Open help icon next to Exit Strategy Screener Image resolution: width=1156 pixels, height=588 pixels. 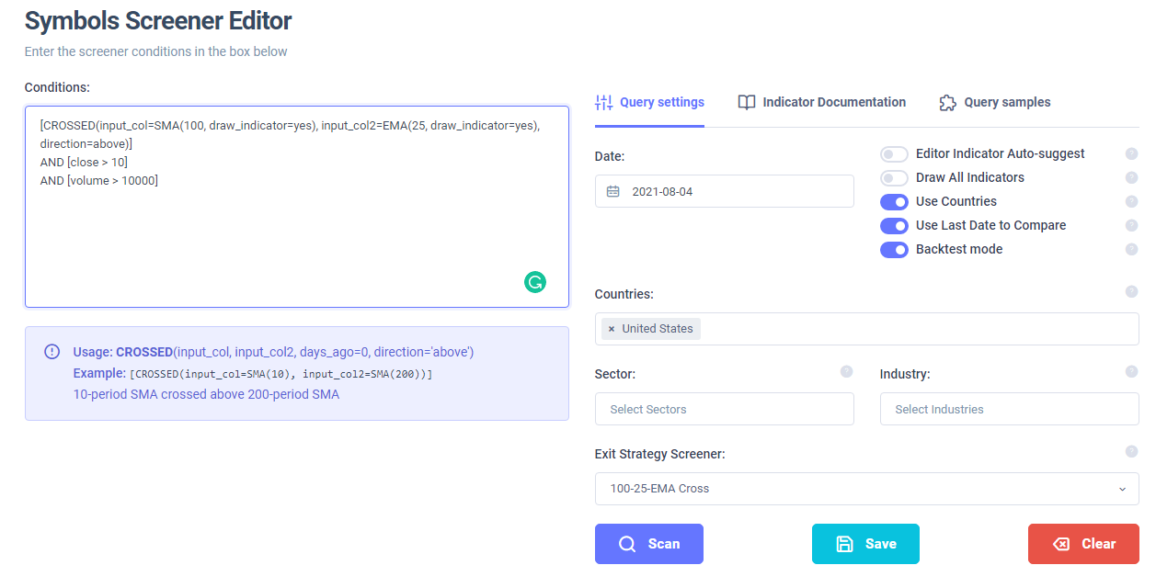tap(1132, 451)
